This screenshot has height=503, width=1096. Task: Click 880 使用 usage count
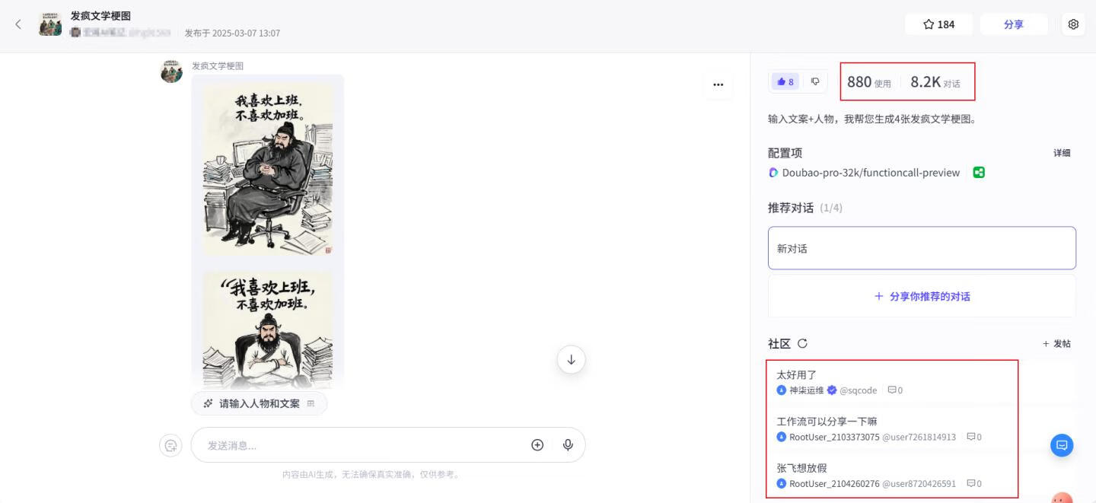[868, 82]
